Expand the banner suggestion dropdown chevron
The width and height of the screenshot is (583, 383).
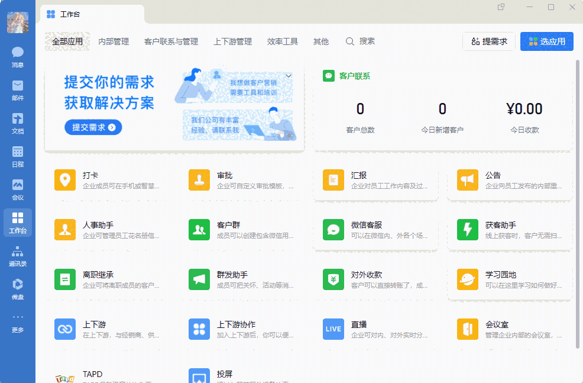289,76
